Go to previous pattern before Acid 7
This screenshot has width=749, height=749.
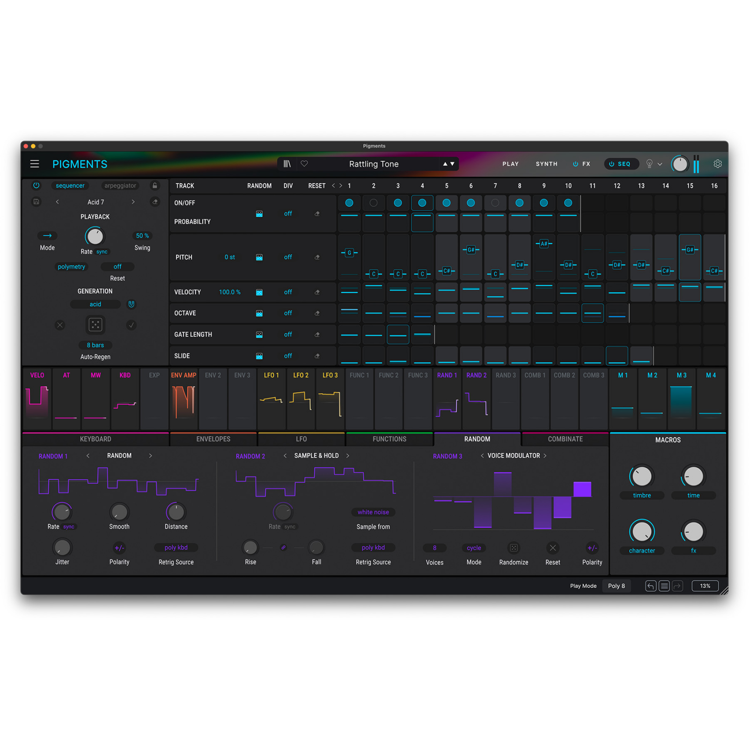tap(57, 202)
